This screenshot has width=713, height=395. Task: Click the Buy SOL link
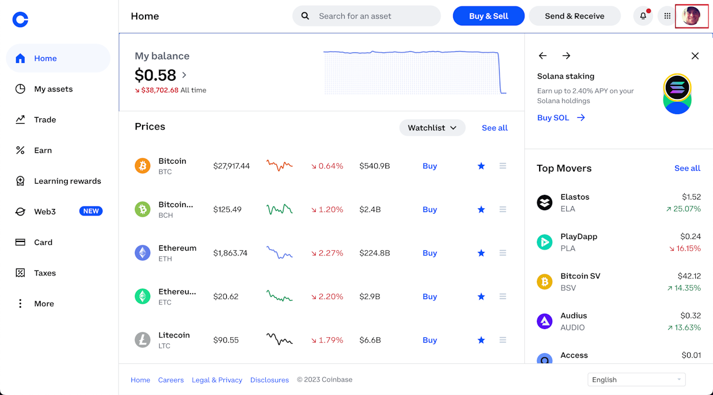click(561, 118)
